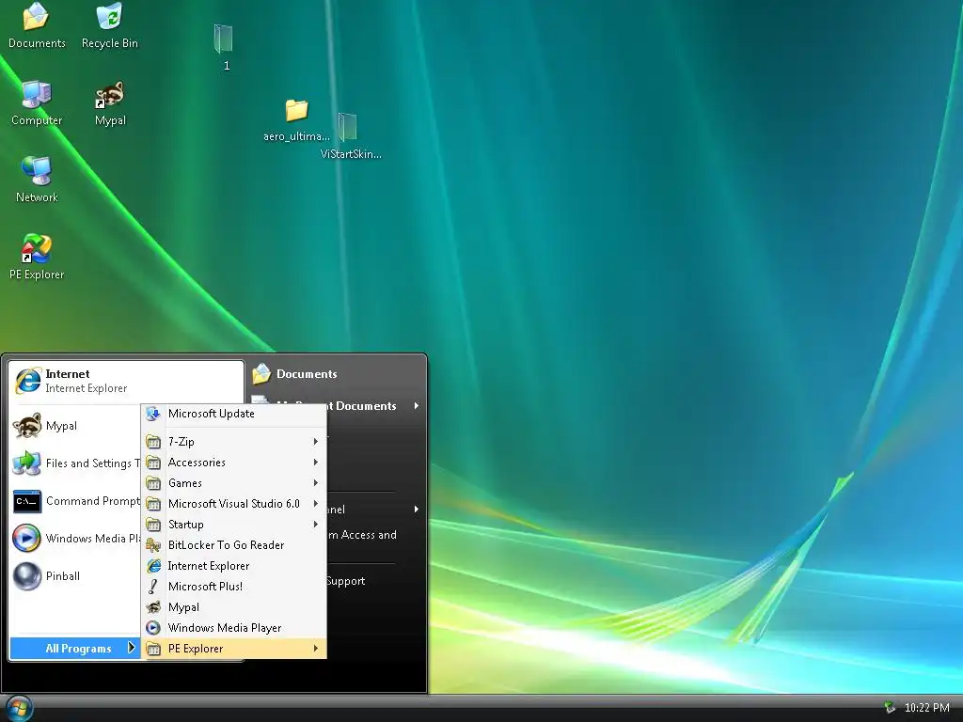Open Help and Support entry

(346, 581)
